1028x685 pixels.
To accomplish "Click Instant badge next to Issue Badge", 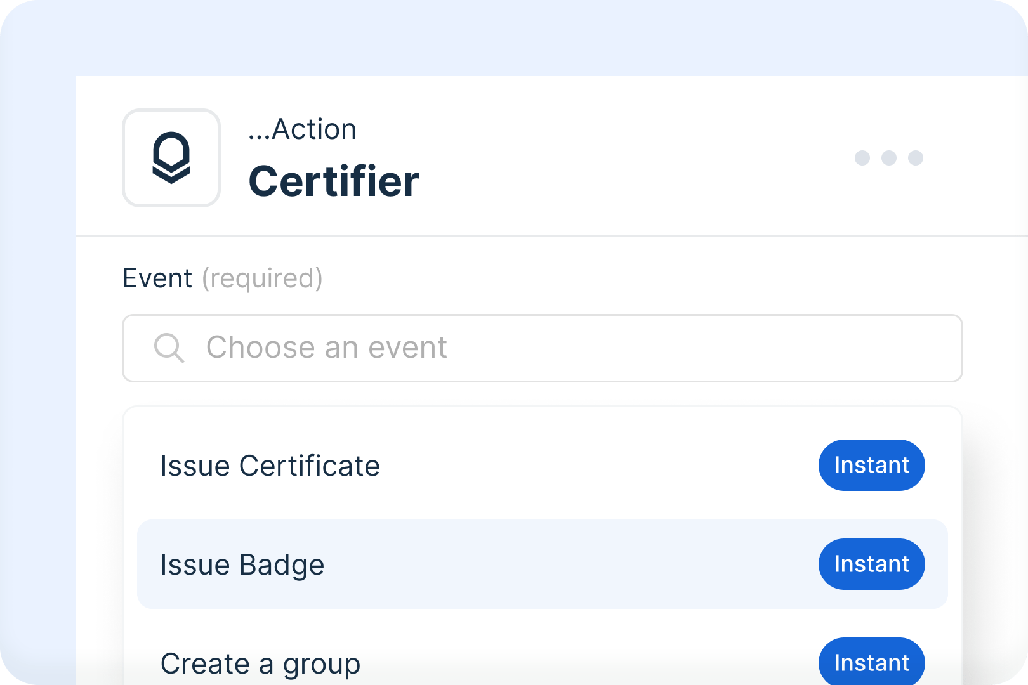I will tap(871, 564).
